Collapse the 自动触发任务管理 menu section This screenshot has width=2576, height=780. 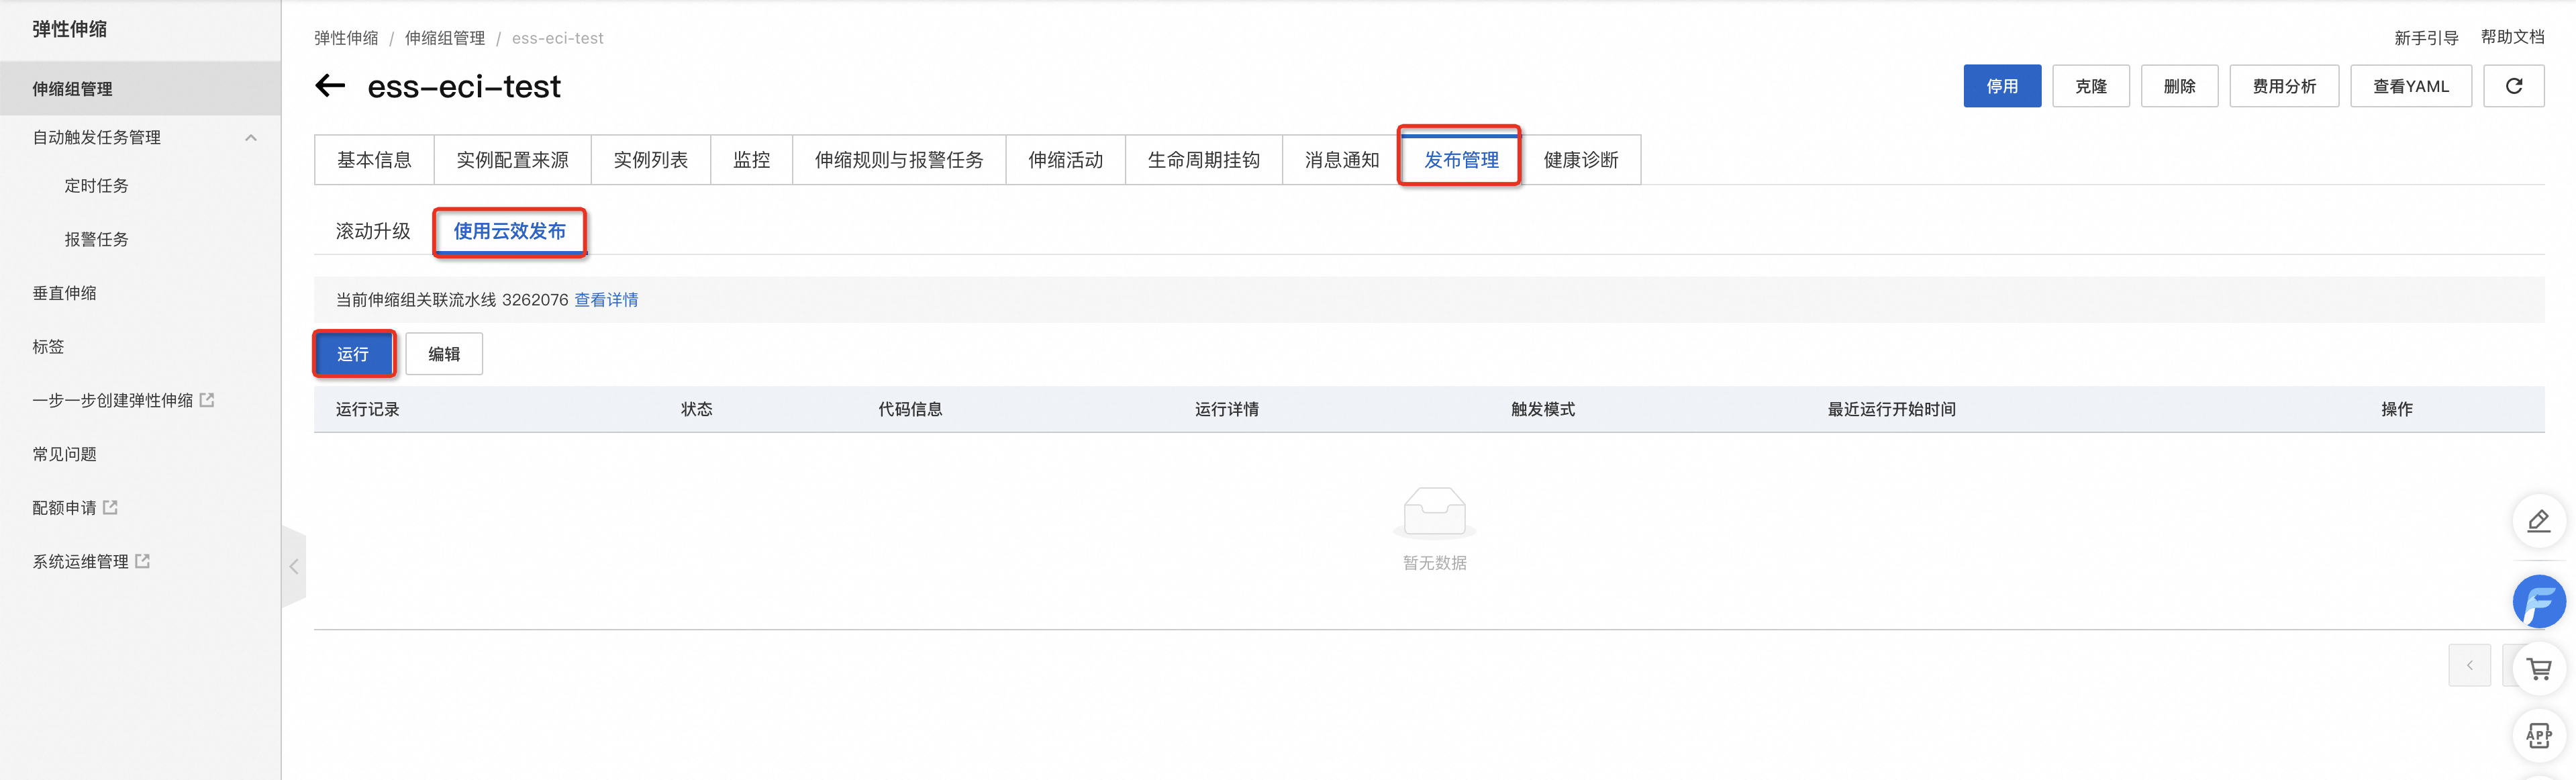coord(251,138)
